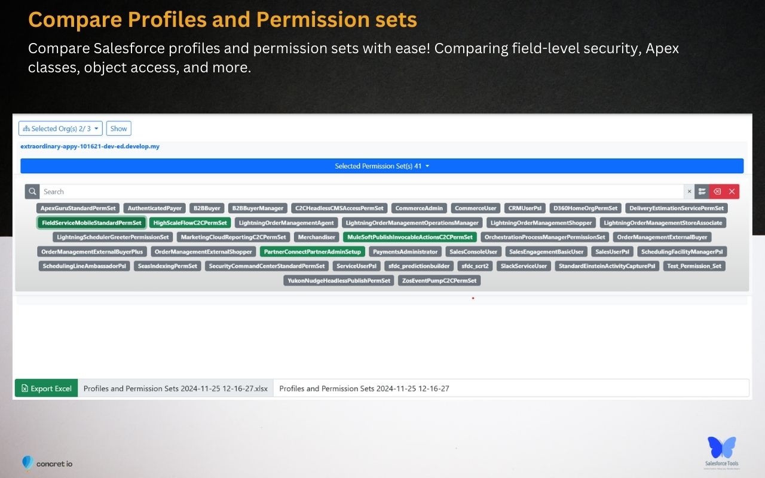Select the CommerceAdmin permission set chip
Image resolution: width=765 pixels, height=478 pixels.
point(418,208)
